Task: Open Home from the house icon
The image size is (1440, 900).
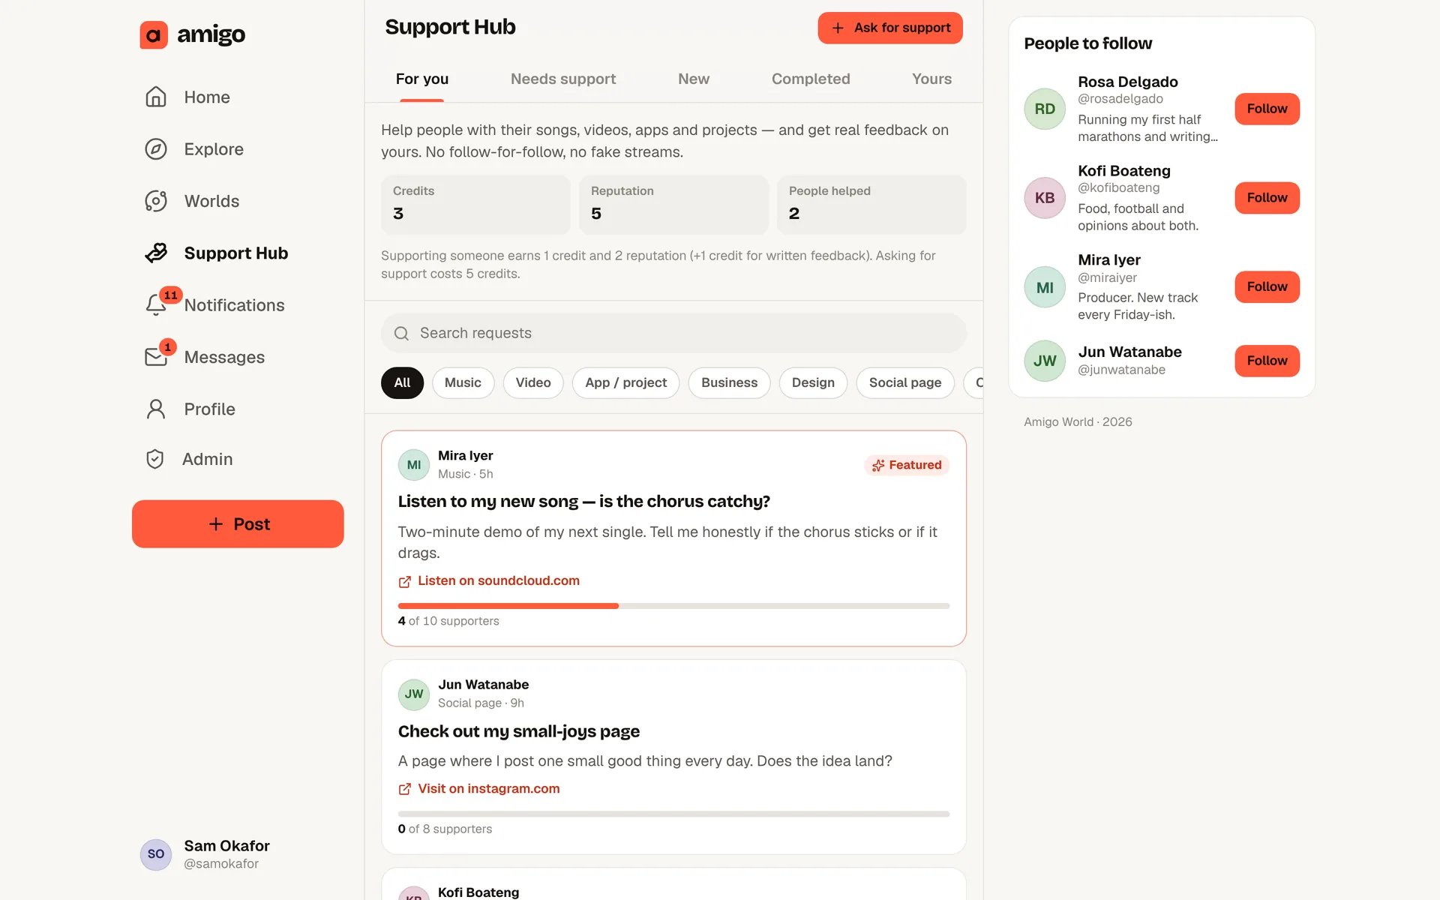Action: [156, 97]
